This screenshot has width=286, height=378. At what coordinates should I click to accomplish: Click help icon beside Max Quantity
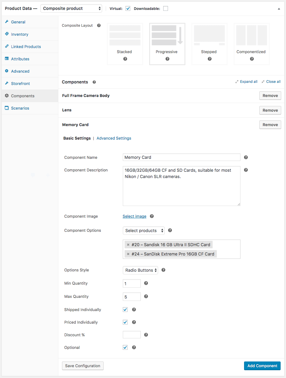[x=146, y=296]
